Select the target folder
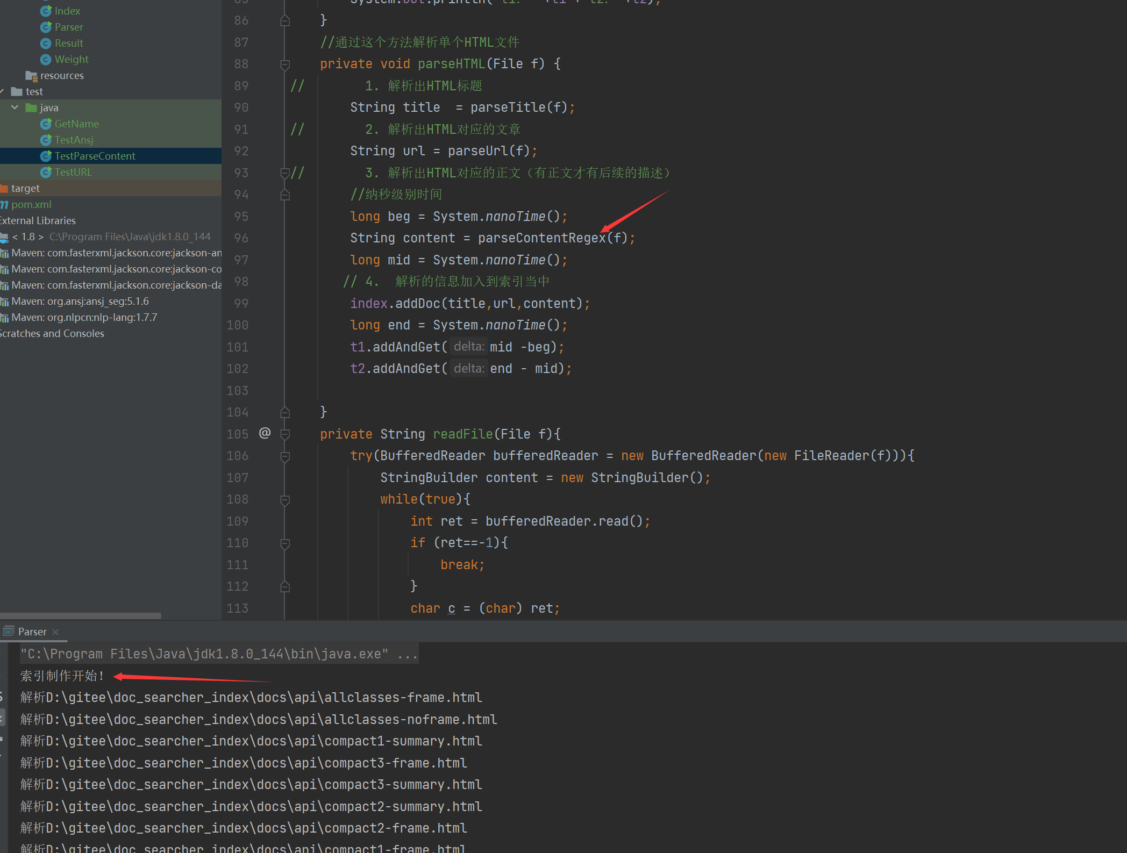Image resolution: width=1127 pixels, height=853 pixels. click(25, 188)
